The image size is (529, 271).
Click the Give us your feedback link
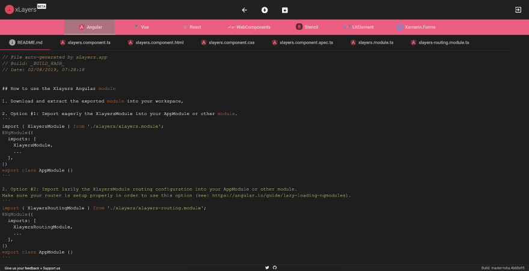[22, 269]
